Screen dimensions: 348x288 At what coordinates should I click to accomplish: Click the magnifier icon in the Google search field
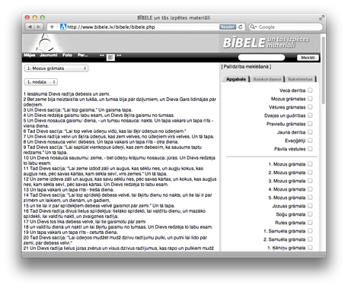(x=253, y=27)
